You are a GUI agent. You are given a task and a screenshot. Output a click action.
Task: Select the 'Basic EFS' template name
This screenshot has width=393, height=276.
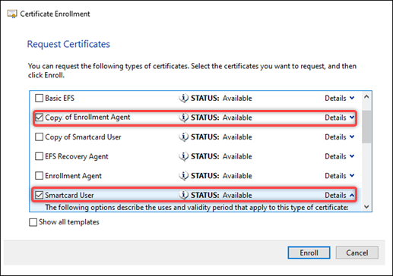click(x=60, y=98)
